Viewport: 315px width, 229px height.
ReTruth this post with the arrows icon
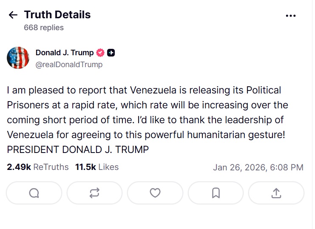[94, 193]
